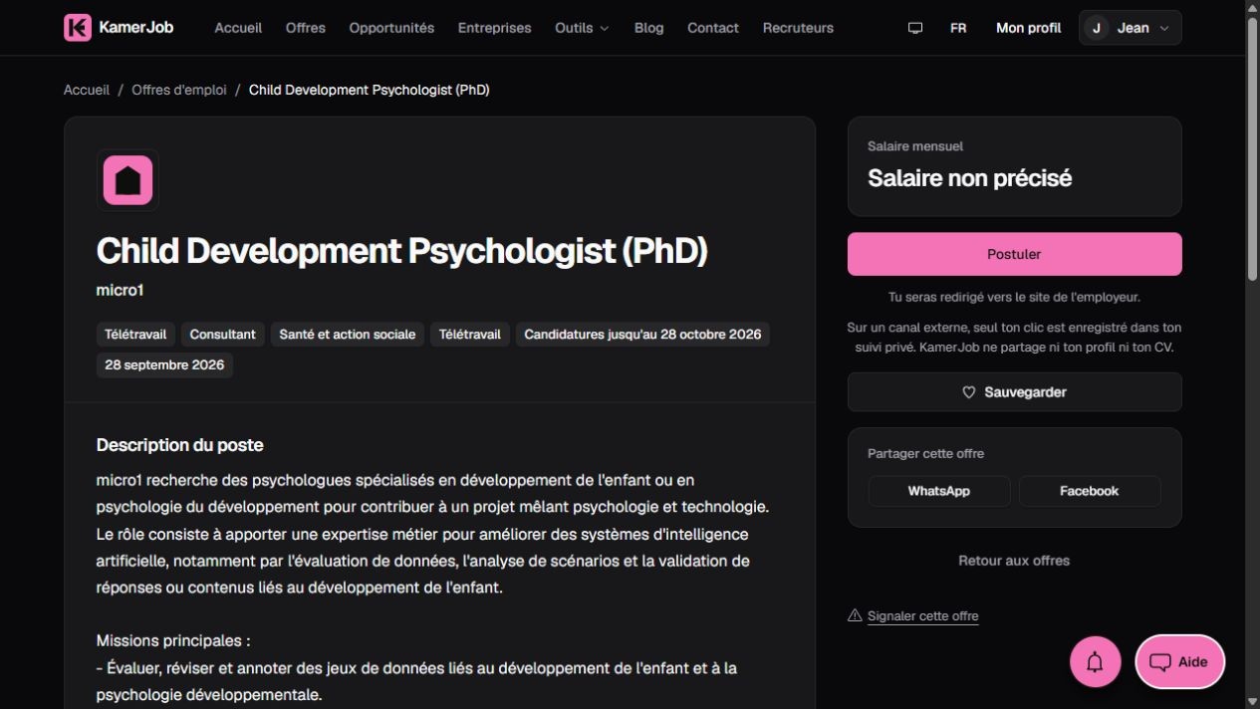The height and width of the screenshot is (709, 1260).
Task: Open the Recruteurs section
Action: click(x=798, y=28)
